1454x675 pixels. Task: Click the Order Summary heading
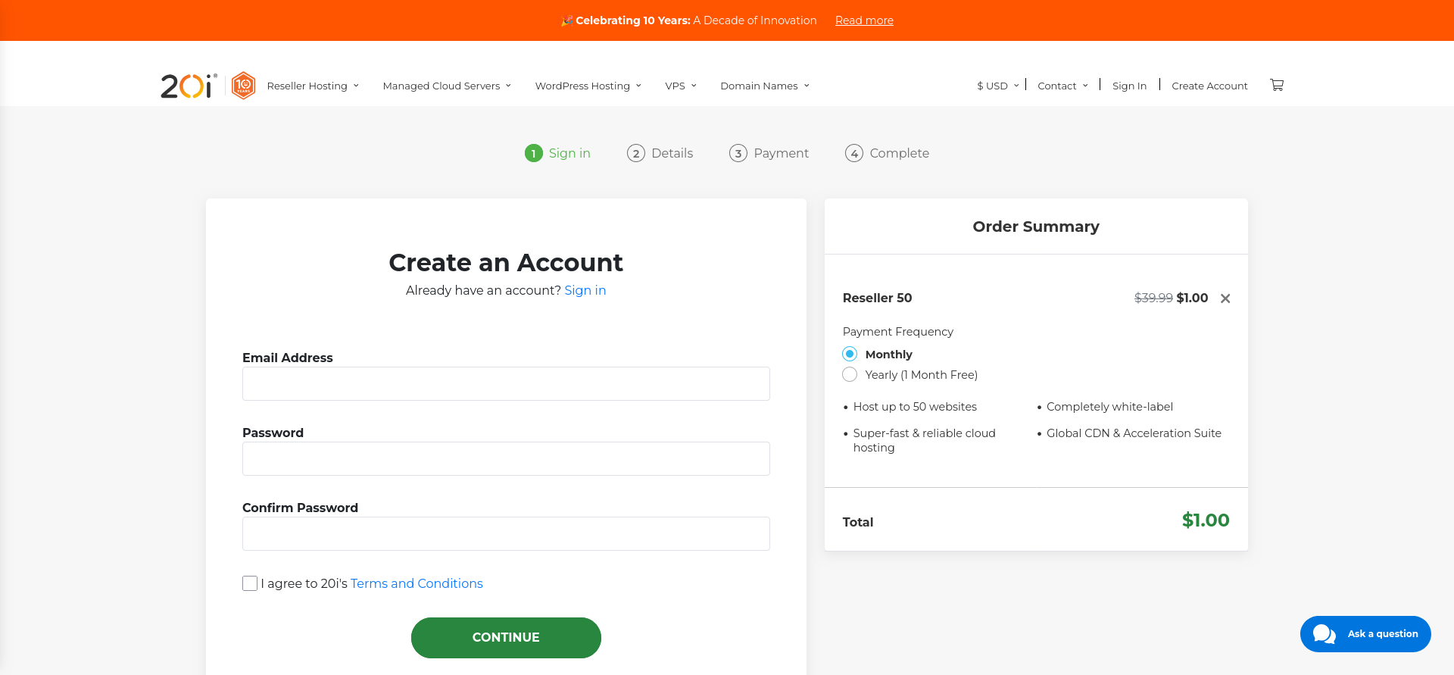tap(1036, 227)
